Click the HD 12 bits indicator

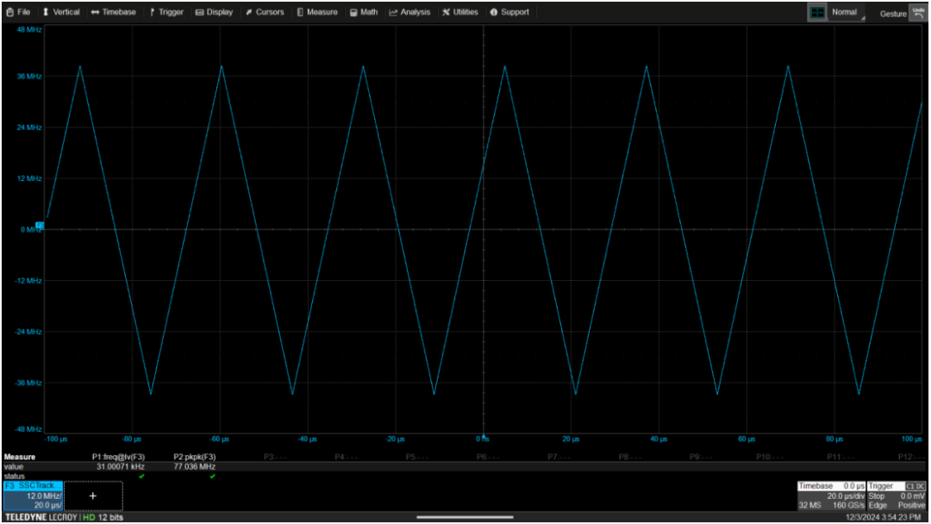[103, 517]
